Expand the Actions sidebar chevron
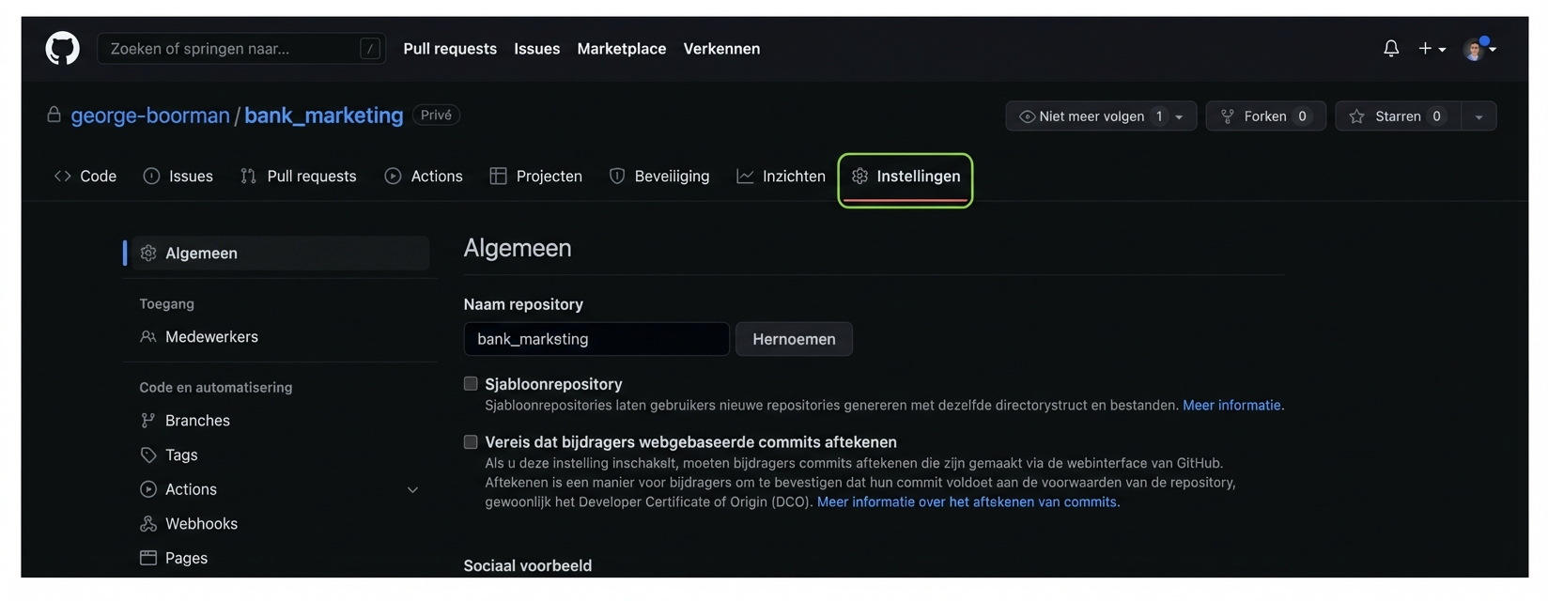The height and width of the screenshot is (601, 1548). pos(412,489)
